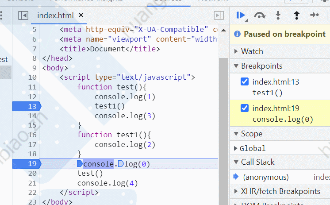The width and height of the screenshot is (330, 205).
Task: Click the test() call on line 20
Action: [90, 174]
